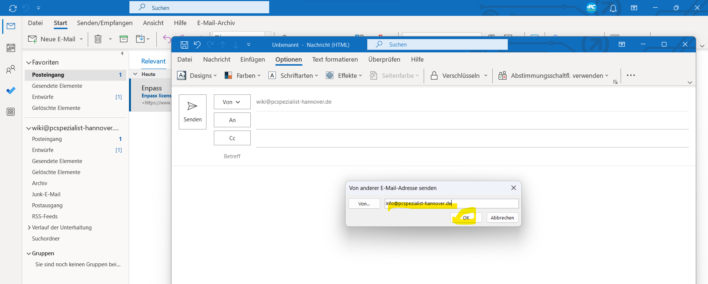Viewport: 708px width, 284px height.
Task: Click the Von... button in dialog
Action: 364,204
